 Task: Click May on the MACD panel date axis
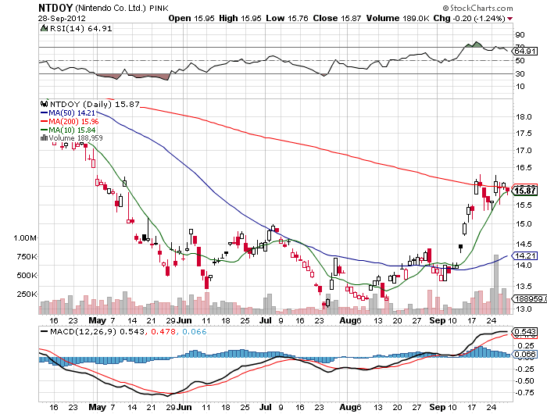coord(98,407)
